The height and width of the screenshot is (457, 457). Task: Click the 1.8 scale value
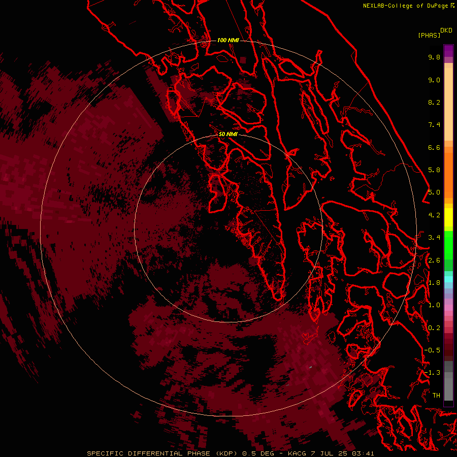[434, 283]
